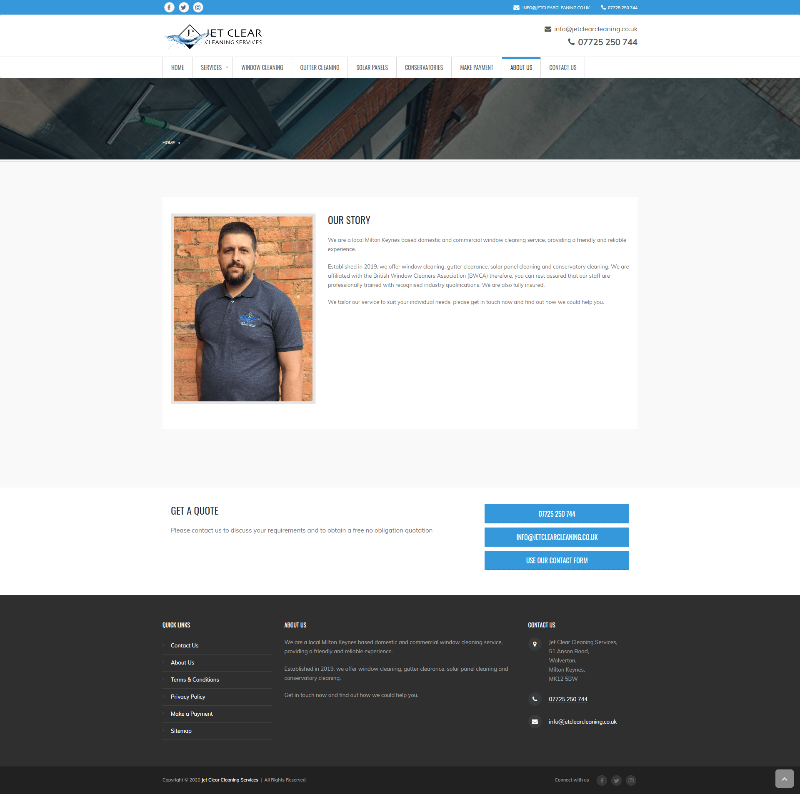This screenshot has height=794, width=800.
Task: Open Facebook icon in top bar
Action: coord(169,7)
